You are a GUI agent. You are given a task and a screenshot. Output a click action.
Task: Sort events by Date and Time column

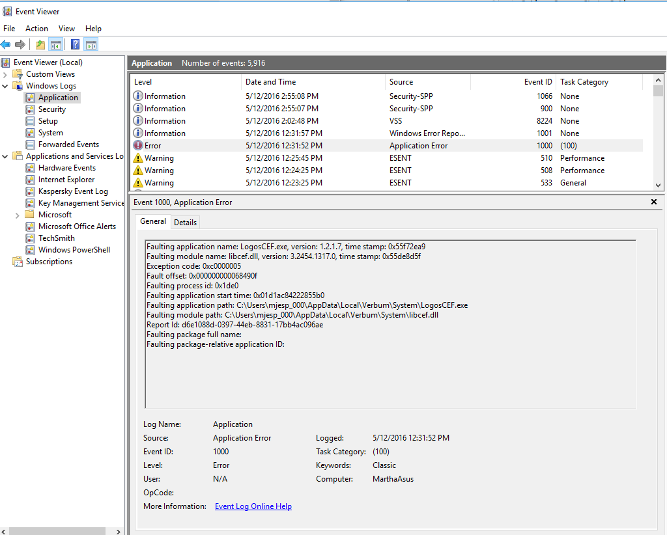coord(270,82)
